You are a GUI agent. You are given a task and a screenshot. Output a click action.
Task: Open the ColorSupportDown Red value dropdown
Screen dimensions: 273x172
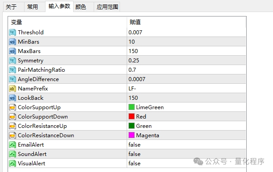click(186, 117)
